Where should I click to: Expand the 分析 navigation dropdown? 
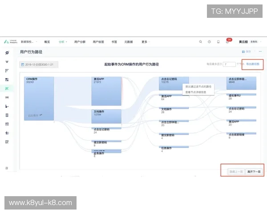[x=63, y=42]
